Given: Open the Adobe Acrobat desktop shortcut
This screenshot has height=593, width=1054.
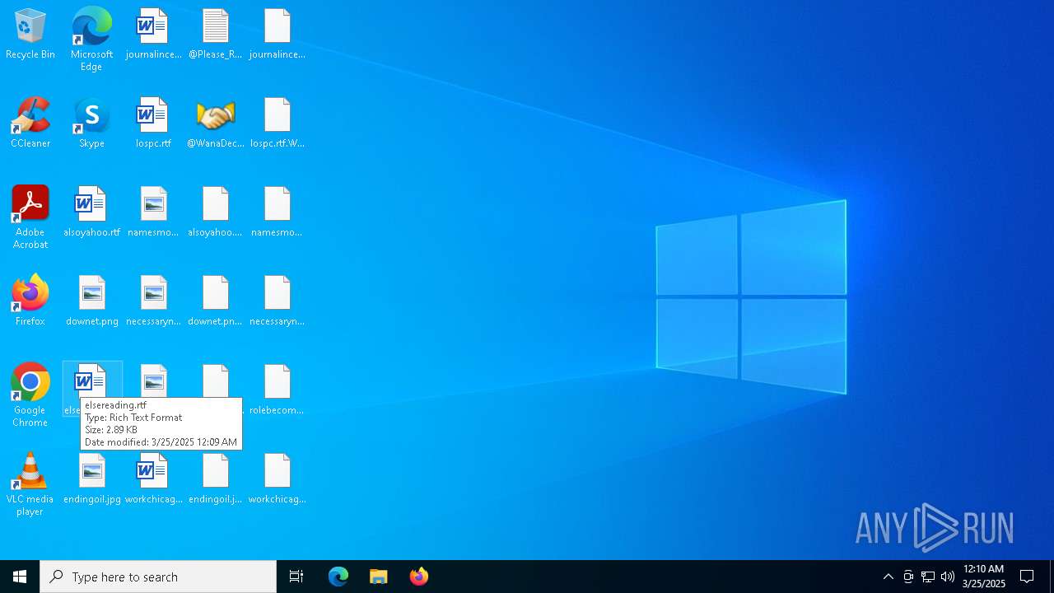Looking at the screenshot, I should pos(30,217).
